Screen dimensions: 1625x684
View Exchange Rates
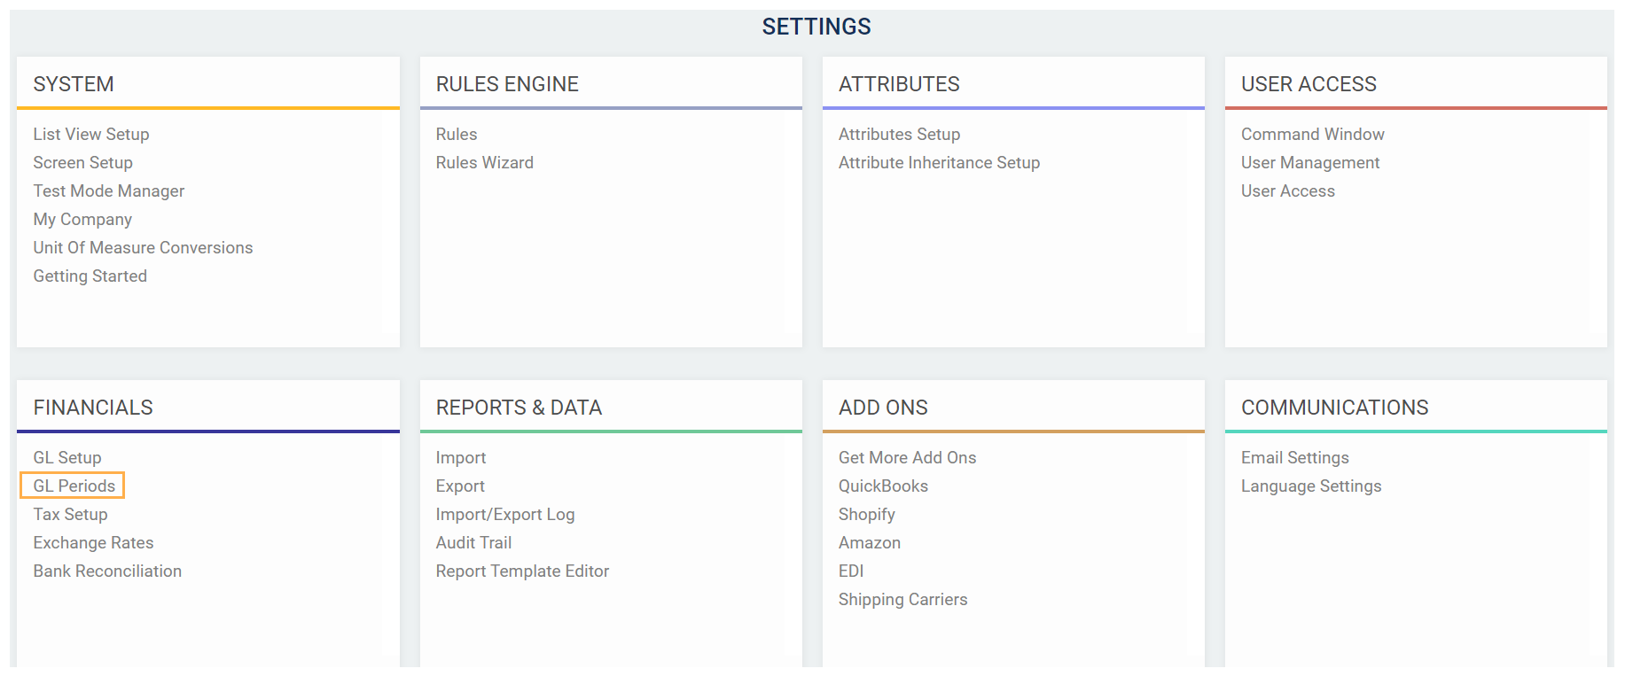pos(93,542)
